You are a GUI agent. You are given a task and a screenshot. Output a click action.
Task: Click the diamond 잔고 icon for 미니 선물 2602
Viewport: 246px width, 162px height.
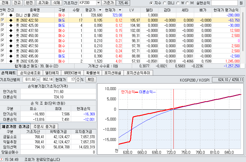click(11, 15)
